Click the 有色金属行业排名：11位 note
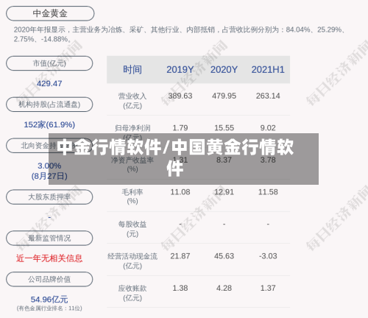Viewport: 368px width, 318px height. pyautogui.click(x=49, y=308)
